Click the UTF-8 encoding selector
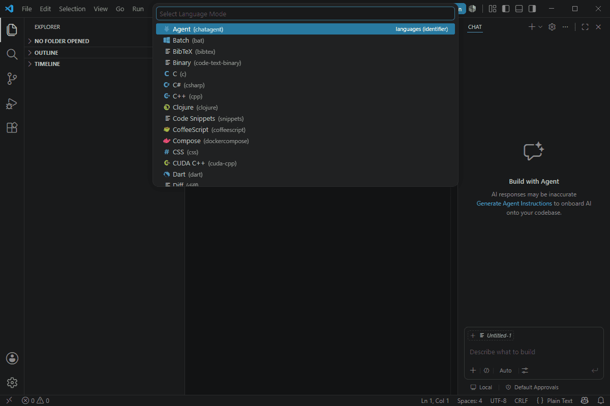 [x=498, y=400]
